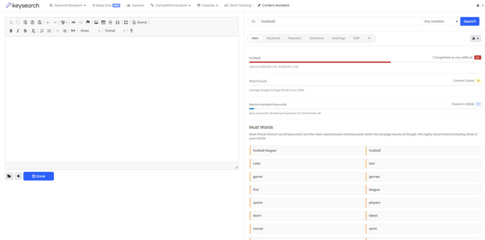Image resolution: width=485 pixels, height=240 pixels.
Task: Click the Paste icon in editor toolbar
Action: [x=26, y=22]
